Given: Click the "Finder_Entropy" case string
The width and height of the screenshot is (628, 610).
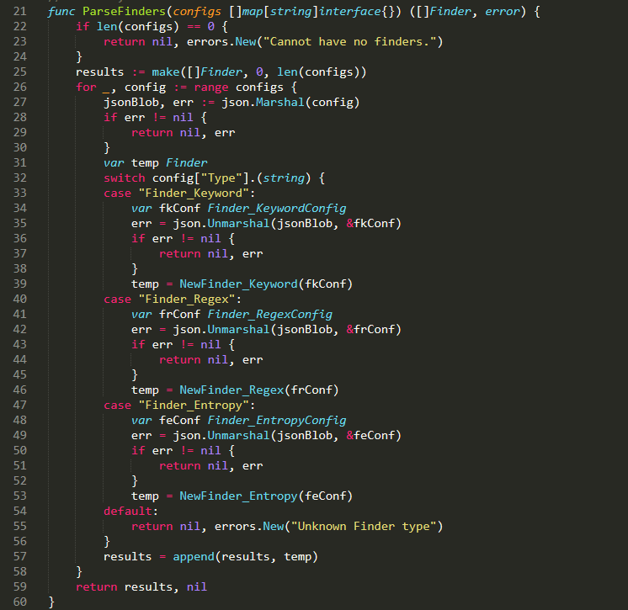Looking at the screenshot, I should point(194,405).
